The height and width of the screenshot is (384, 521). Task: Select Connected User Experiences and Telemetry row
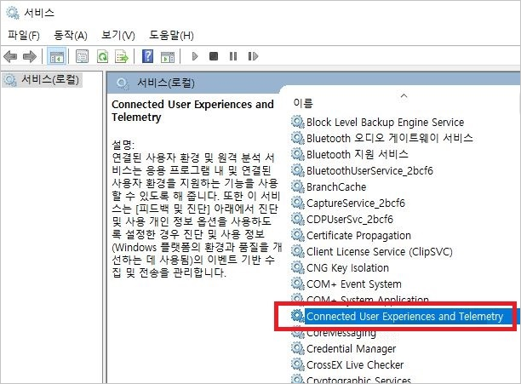click(x=404, y=316)
